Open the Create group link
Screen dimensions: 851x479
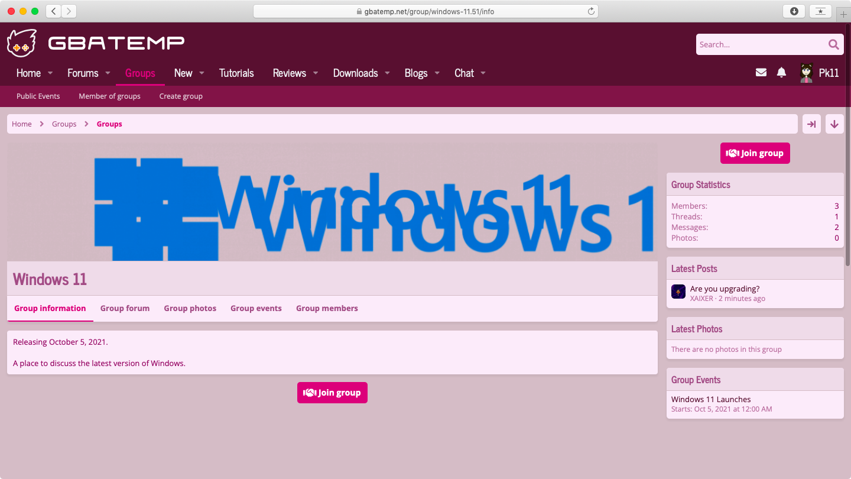[181, 96]
